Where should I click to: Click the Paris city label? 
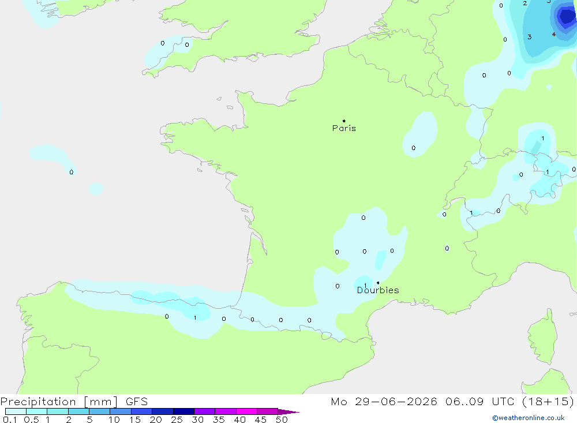pyautogui.click(x=344, y=128)
